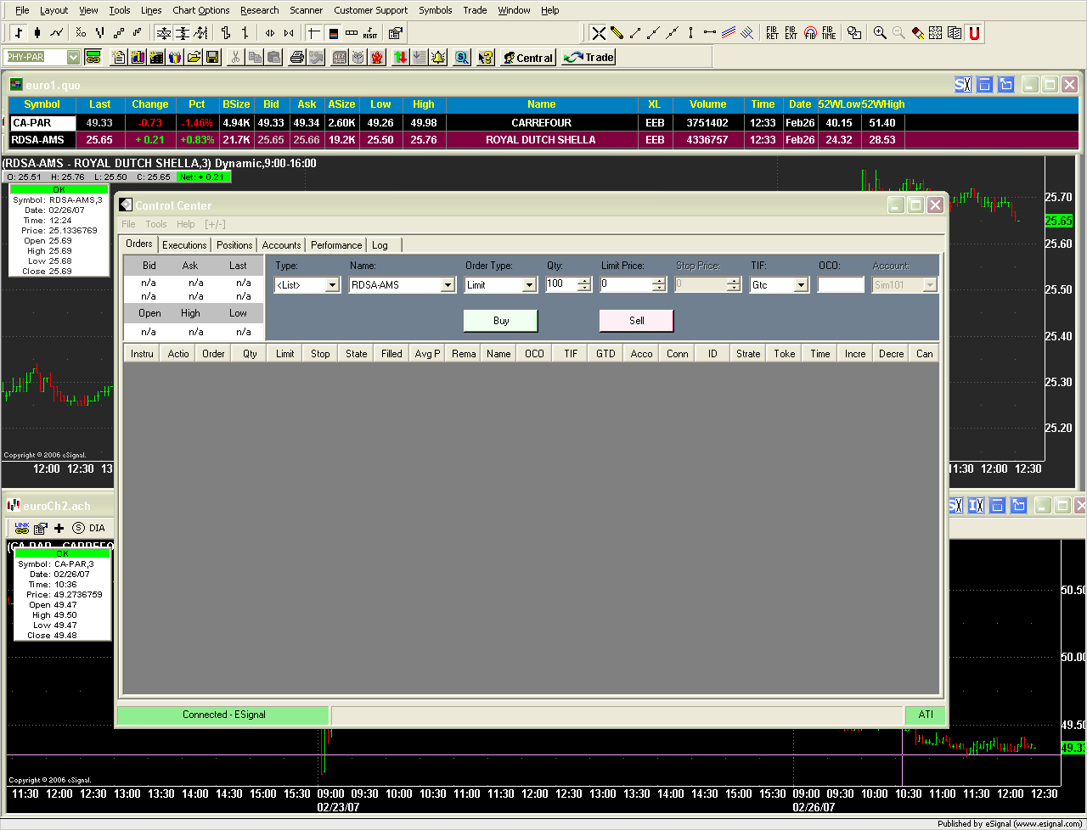Click the open folder icon
This screenshot has height=830, width=1087.
pos(194,58)
